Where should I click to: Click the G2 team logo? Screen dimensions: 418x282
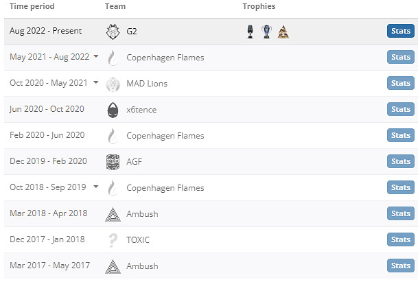coord(113,32)
